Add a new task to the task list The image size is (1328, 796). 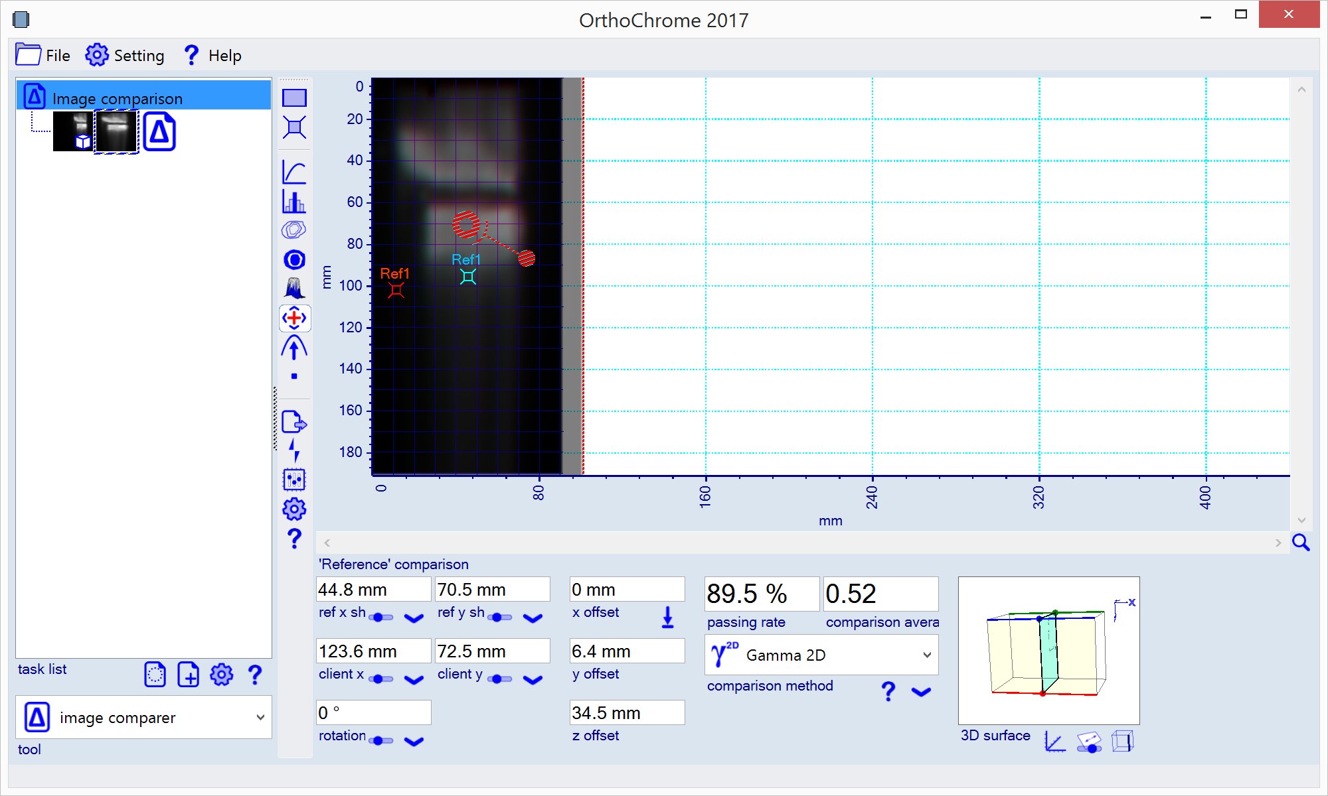click(188, 675)
